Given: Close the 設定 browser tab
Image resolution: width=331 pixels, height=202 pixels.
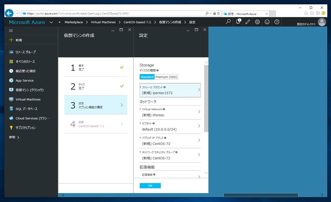Looking at the screenshot, I should click(266, 14).
